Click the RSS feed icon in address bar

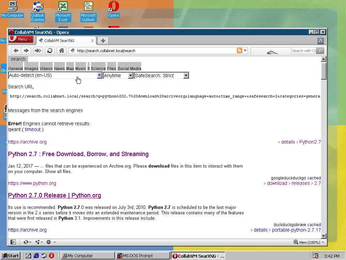point(239,50)
